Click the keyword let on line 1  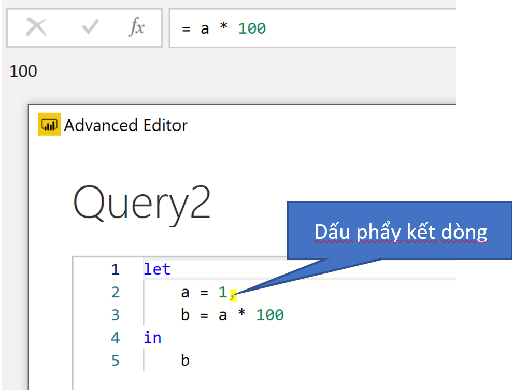tap(157, 269)
